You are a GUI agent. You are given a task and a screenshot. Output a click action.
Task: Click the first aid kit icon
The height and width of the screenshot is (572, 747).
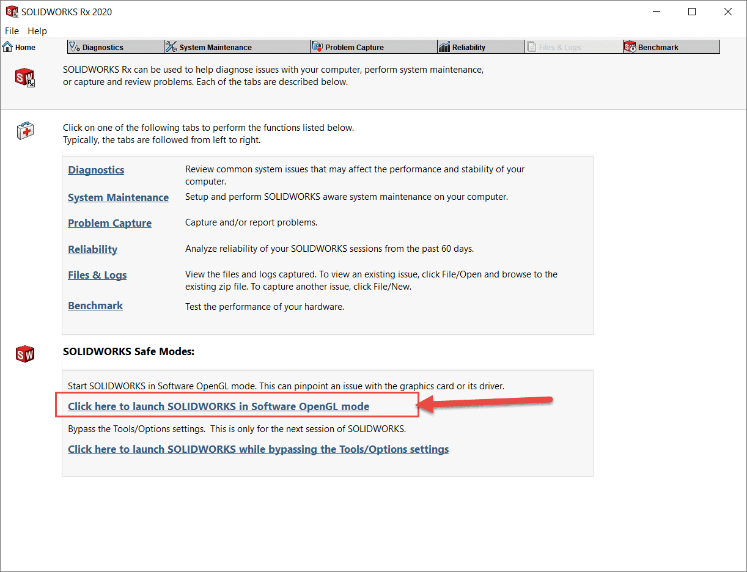point(26,130)
